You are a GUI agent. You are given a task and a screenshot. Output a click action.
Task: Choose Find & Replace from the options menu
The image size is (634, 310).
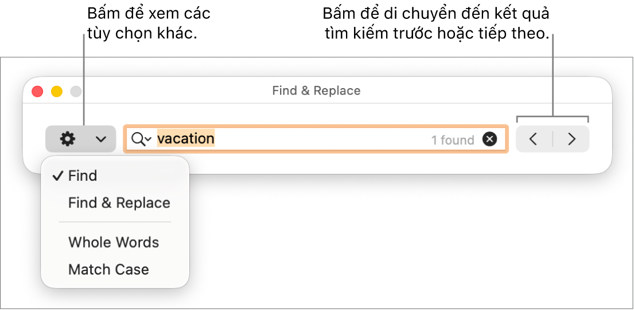119,203
